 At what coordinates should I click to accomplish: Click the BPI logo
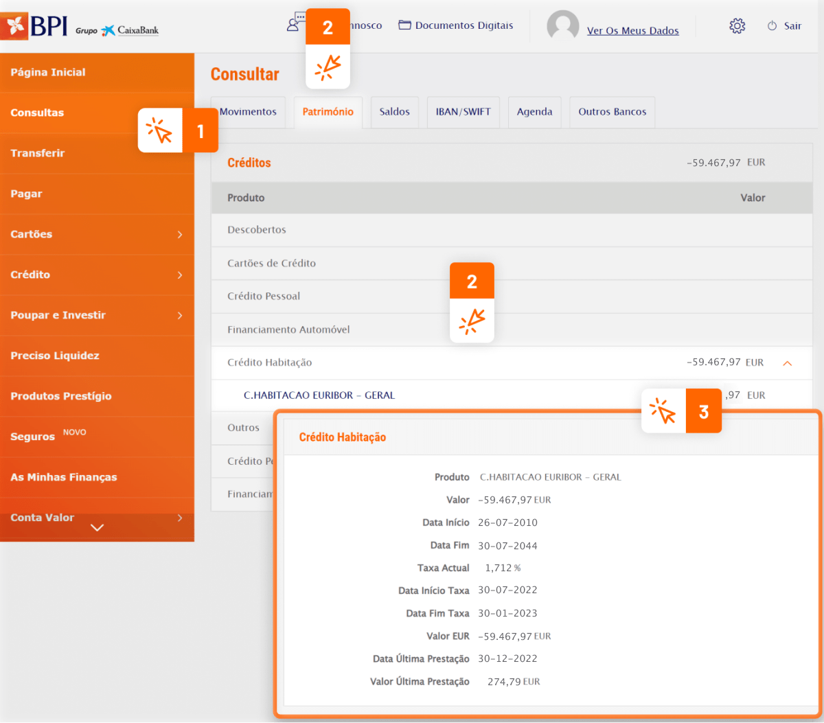[x=34, y=26]
